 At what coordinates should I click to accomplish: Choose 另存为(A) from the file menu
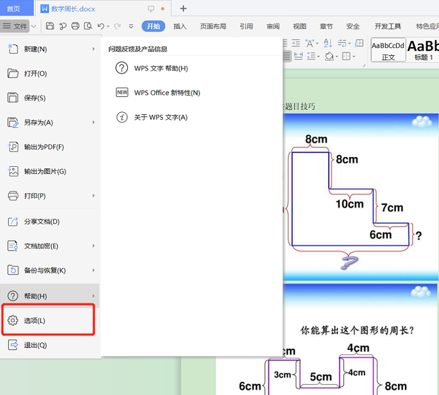[x=50, y=123]
